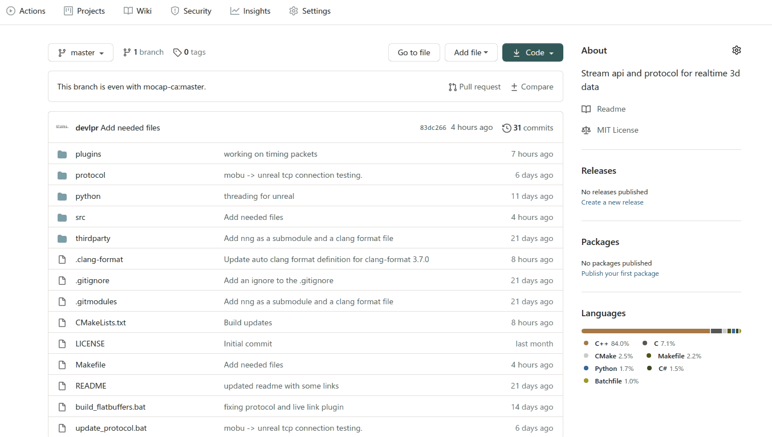This screenshot has width=772, height=437.
Task: Click the LICENSE file icon
Action: click(x=62, y=344)
